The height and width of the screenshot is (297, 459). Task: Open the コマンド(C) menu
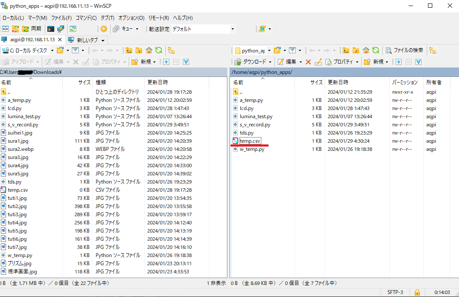[x=86, y=18]
